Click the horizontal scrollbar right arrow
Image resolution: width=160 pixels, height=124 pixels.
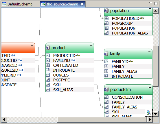(150, 119)
